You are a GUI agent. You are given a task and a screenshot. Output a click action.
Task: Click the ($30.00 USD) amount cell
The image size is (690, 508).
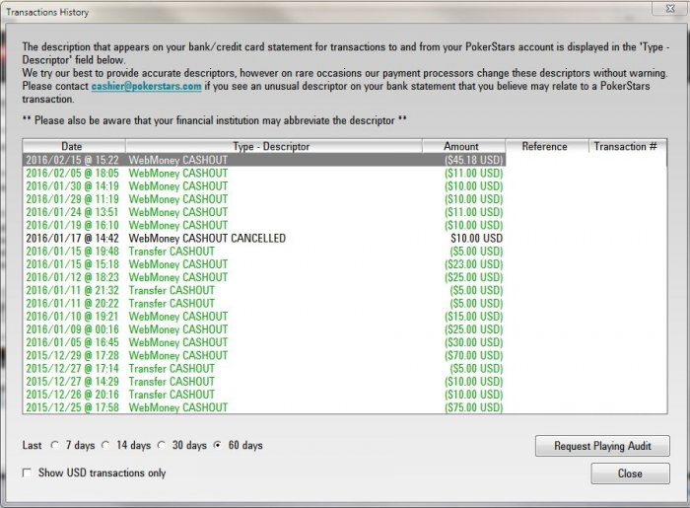click(x=473, y=342)
